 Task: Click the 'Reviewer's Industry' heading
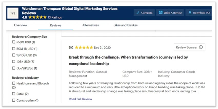click(25, 78)
